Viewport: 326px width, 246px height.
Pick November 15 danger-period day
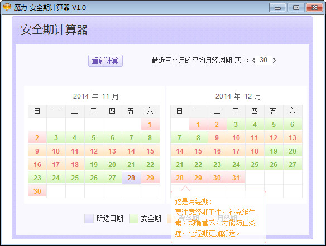pyautogui.click(x=150, y=151)
